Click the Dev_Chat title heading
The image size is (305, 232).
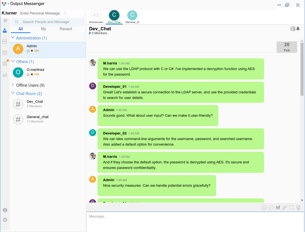100,29
